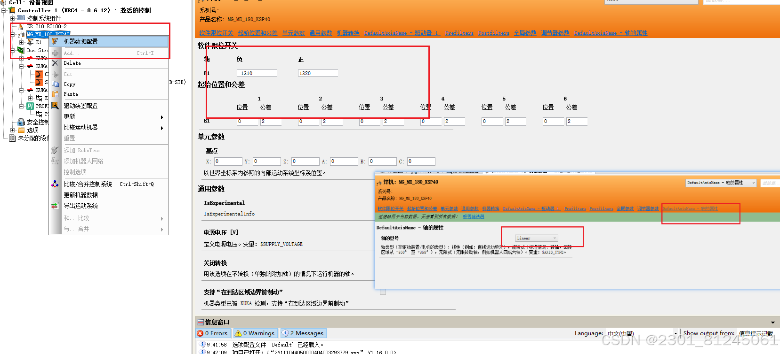This screenshot has height=354, width=780.
Task: Select the KR 210 R3100-2 tree item
Action: [47, 26]
